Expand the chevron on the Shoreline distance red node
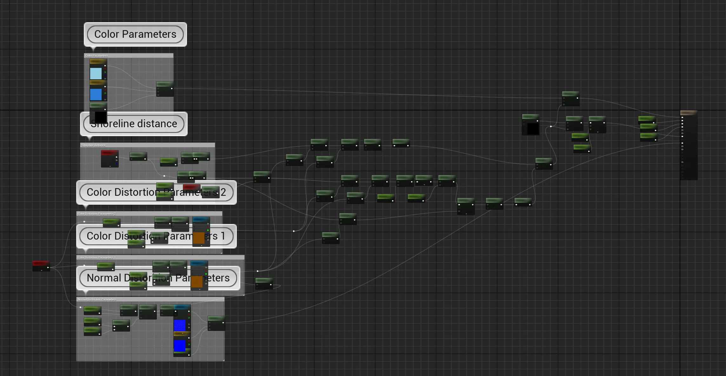Viewport: 726px width, 376px height. pos(110,166)
